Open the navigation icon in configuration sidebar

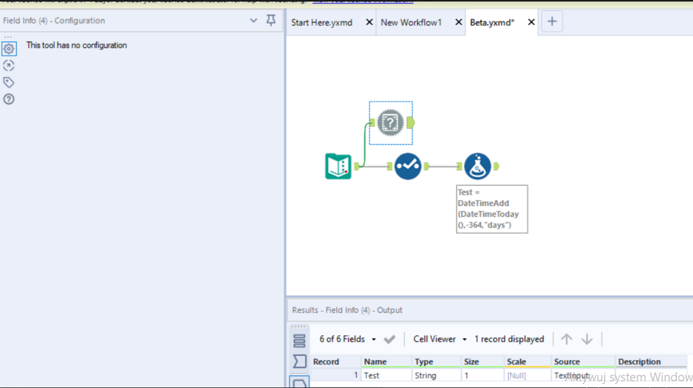point(9,65)
